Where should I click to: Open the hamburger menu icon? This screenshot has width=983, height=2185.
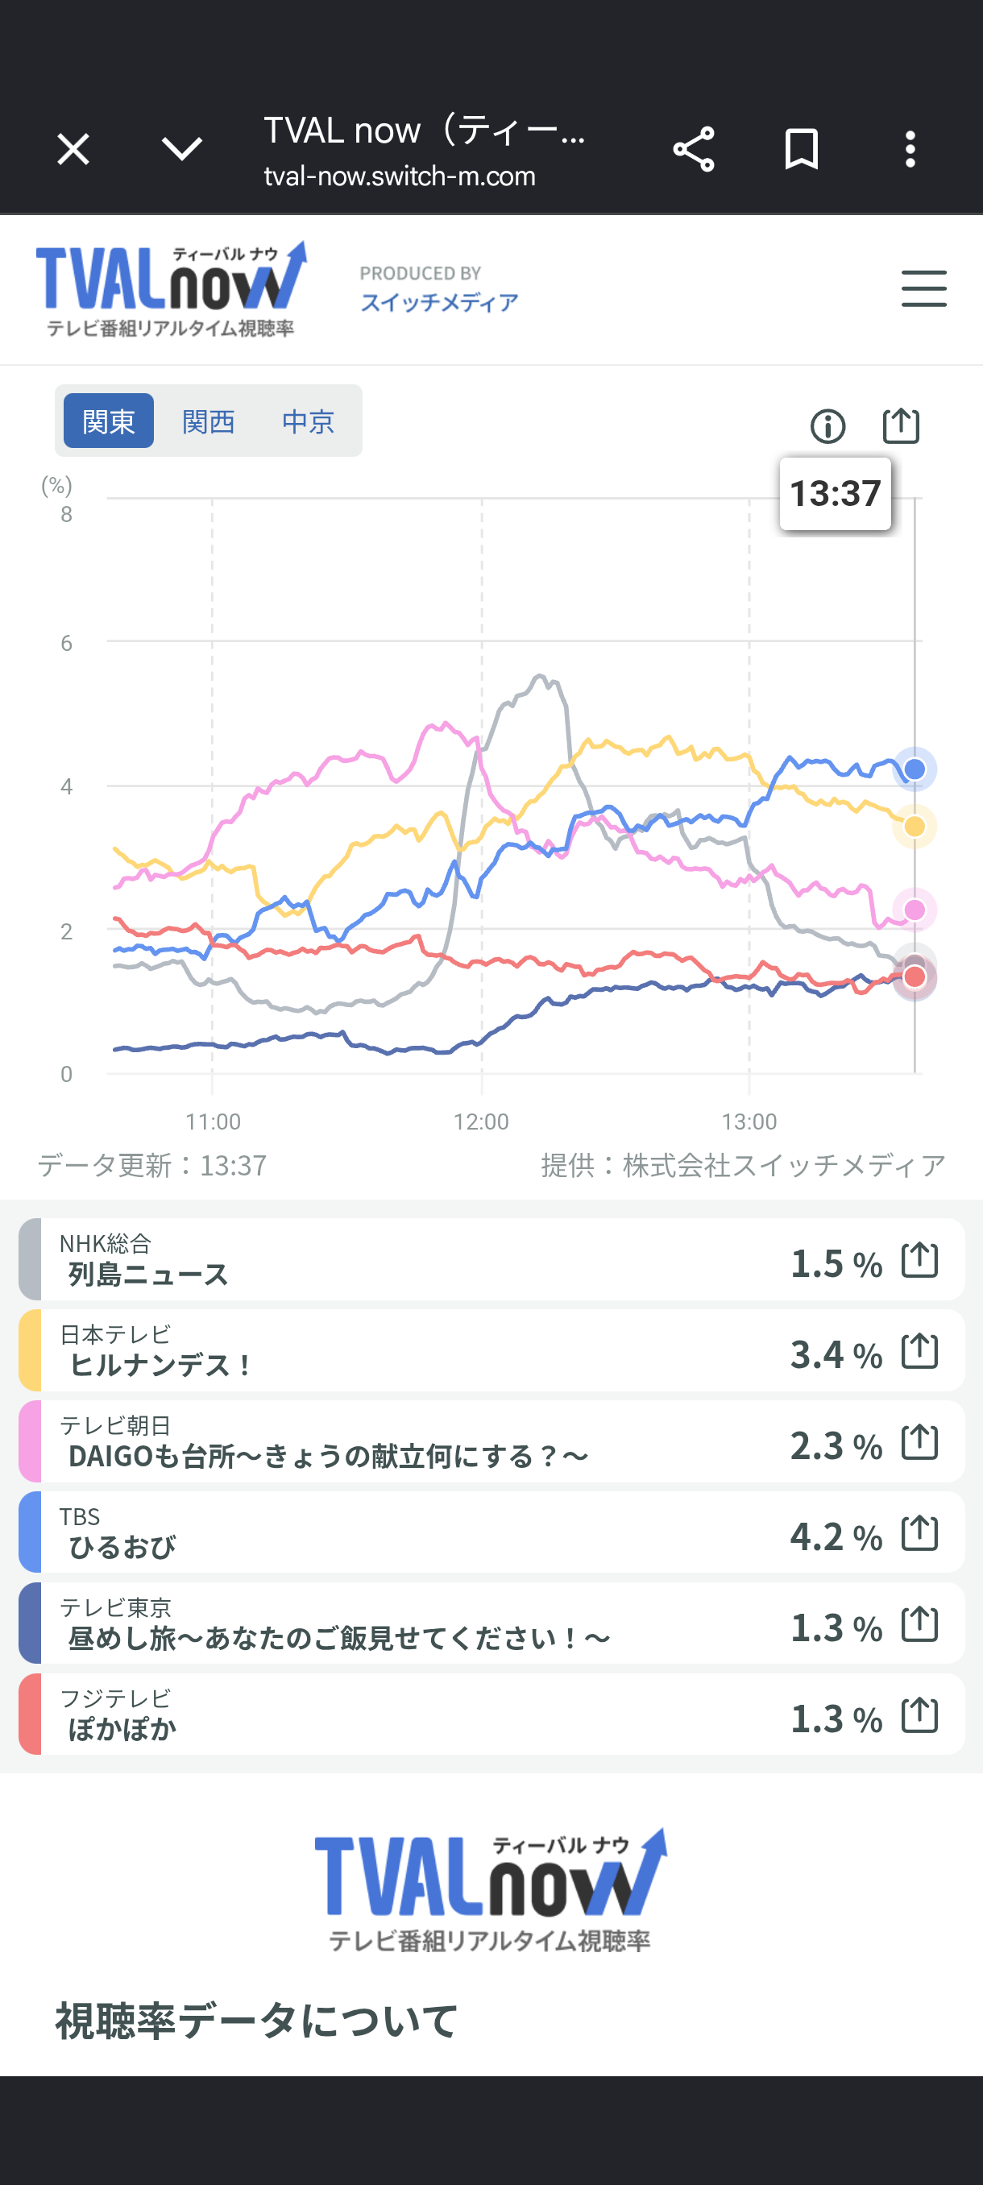923,288
